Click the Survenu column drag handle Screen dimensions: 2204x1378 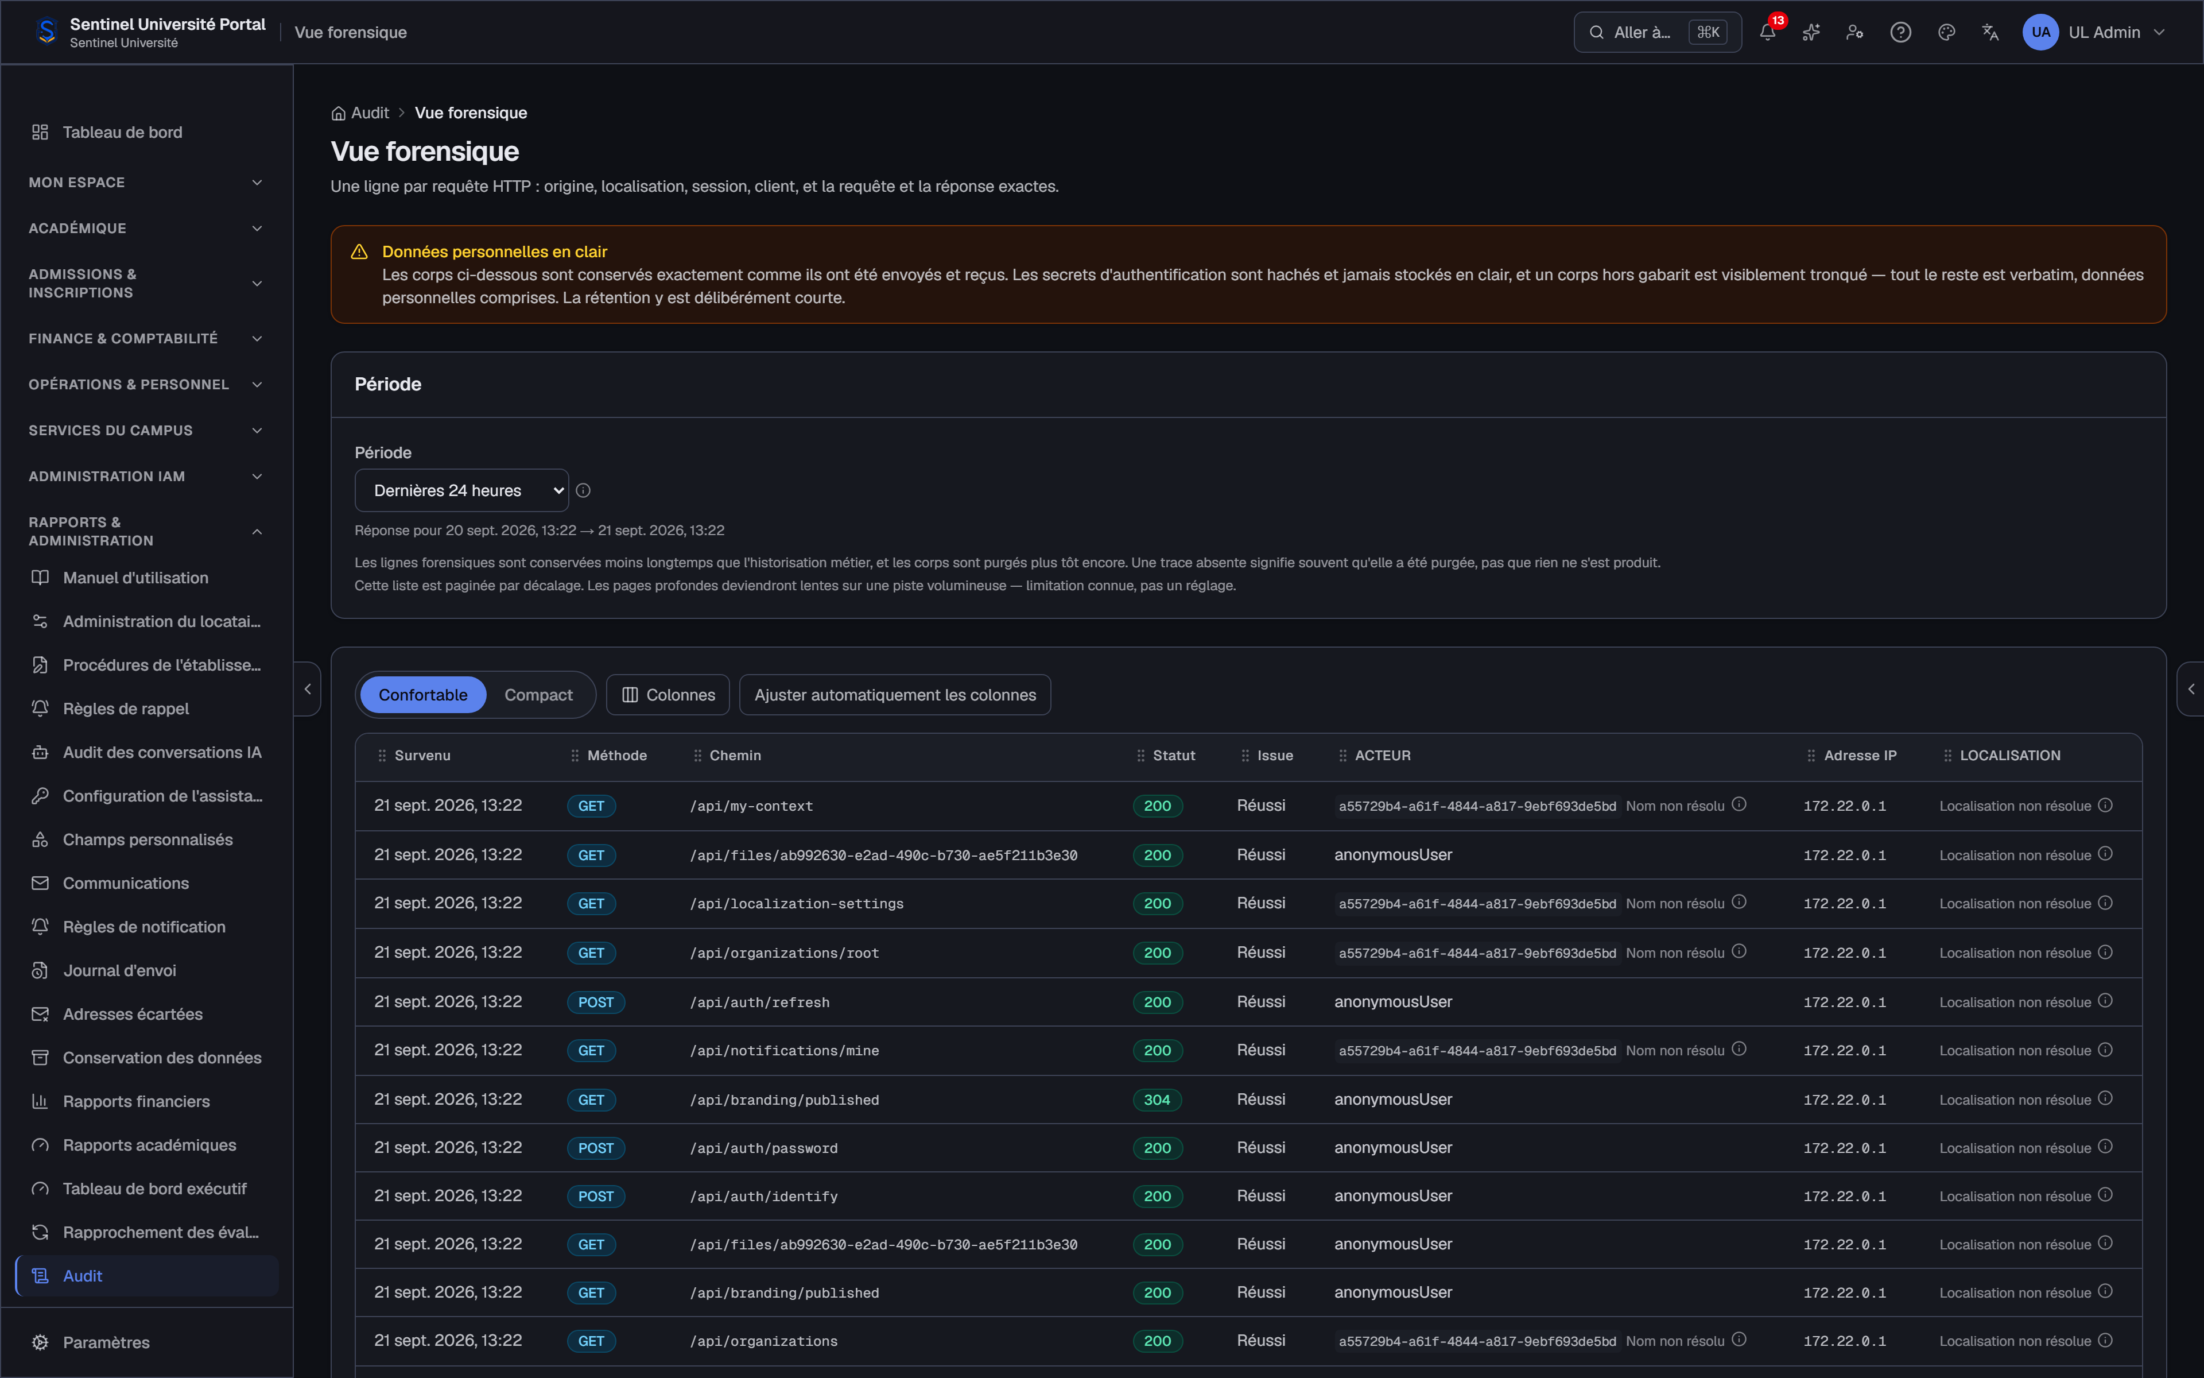(382, 756)
